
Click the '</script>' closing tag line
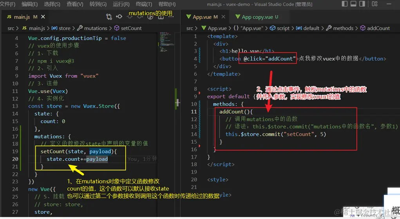[221, 165]
